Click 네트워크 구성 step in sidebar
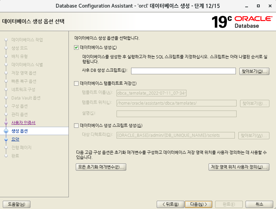 point(23,89)
